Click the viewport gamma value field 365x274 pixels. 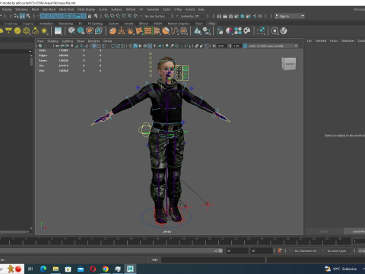[x=236, y=46]
